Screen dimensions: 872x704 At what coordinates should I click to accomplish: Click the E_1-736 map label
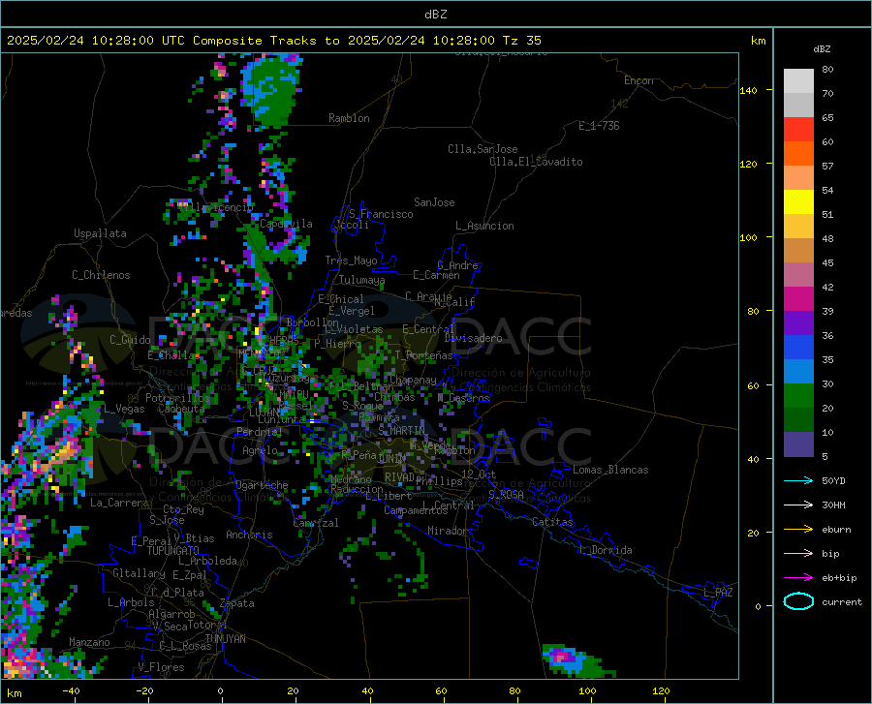[x=599, y=126]
